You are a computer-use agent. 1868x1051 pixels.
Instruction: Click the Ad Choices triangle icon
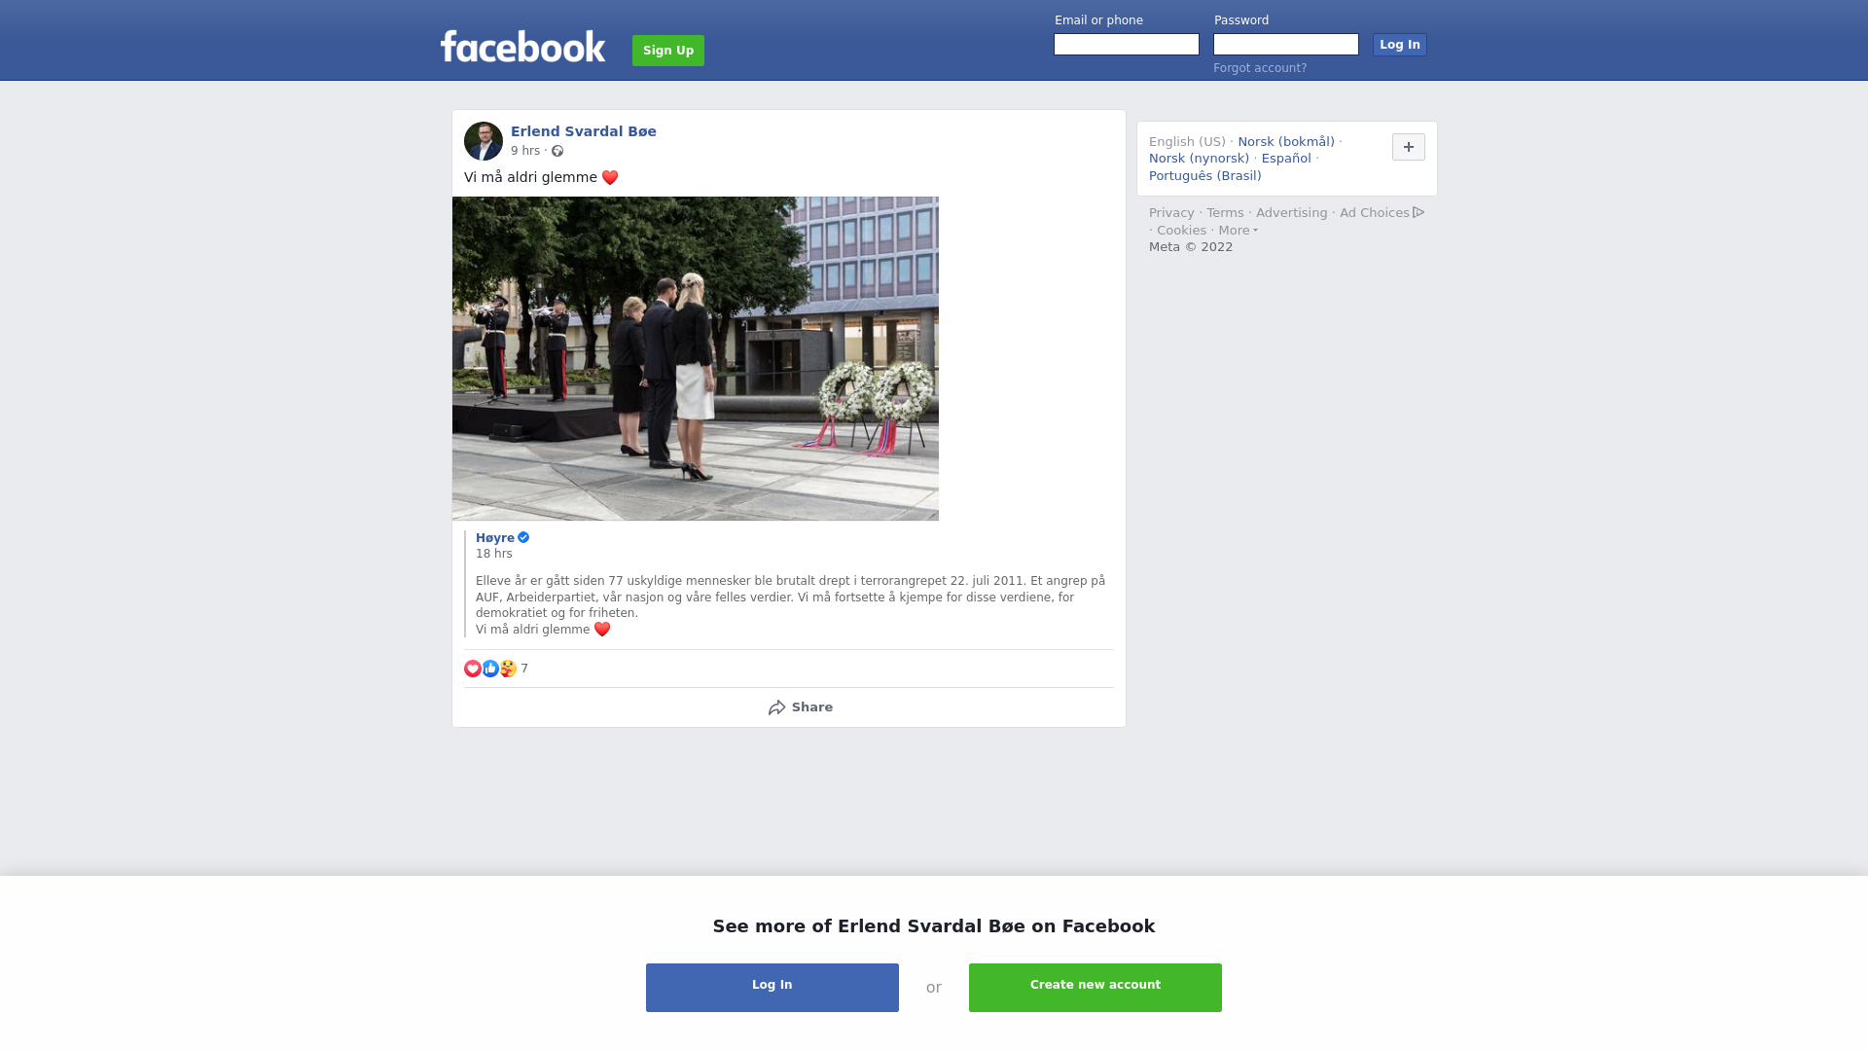[x=1419, y=212]
